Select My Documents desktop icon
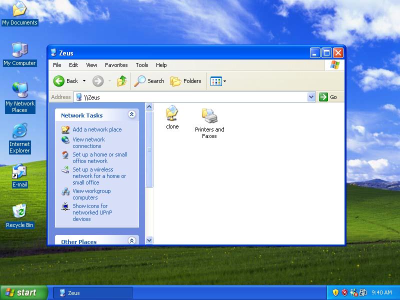The height and width of the screenshot is (300, 400). 19,13
